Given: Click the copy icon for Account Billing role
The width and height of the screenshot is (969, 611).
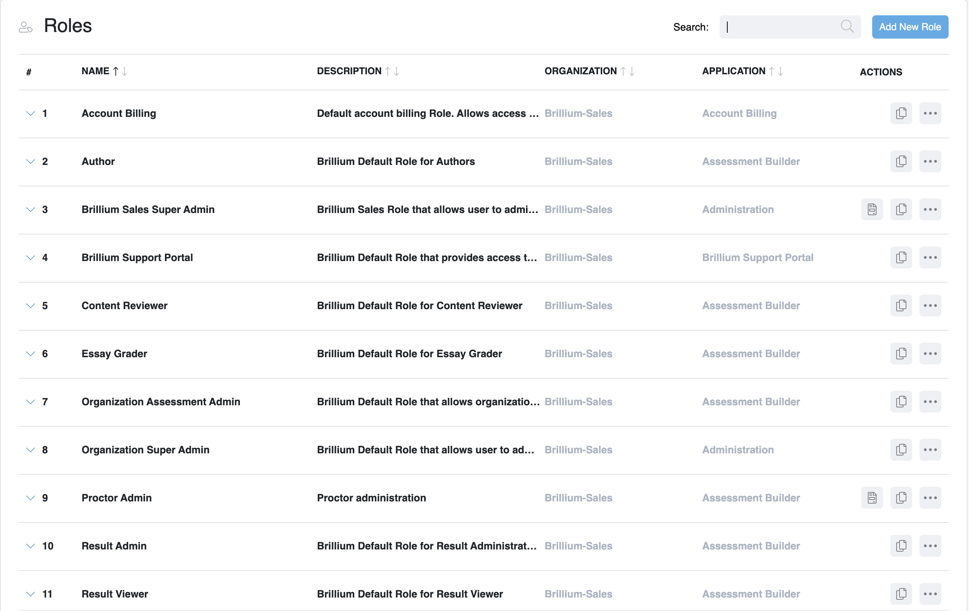Looking at the screenshot, I should point(901,113).
